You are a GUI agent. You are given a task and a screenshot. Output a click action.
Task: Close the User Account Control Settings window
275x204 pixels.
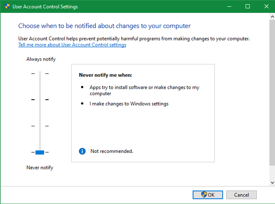[x=266, y=7]
